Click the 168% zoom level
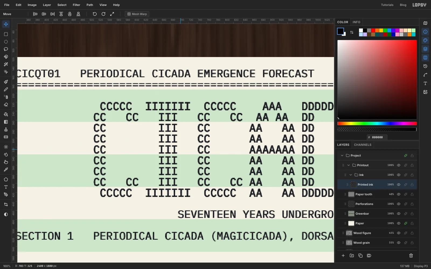The image size is (431, 269). (7, 266)
